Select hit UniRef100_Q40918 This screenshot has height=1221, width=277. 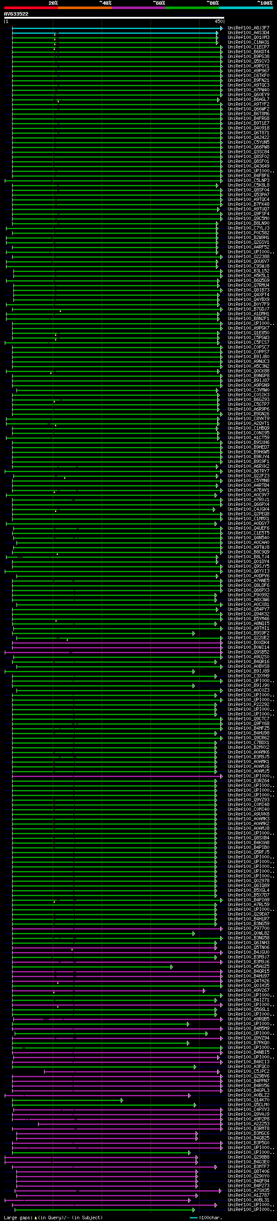tap(248, 128)
